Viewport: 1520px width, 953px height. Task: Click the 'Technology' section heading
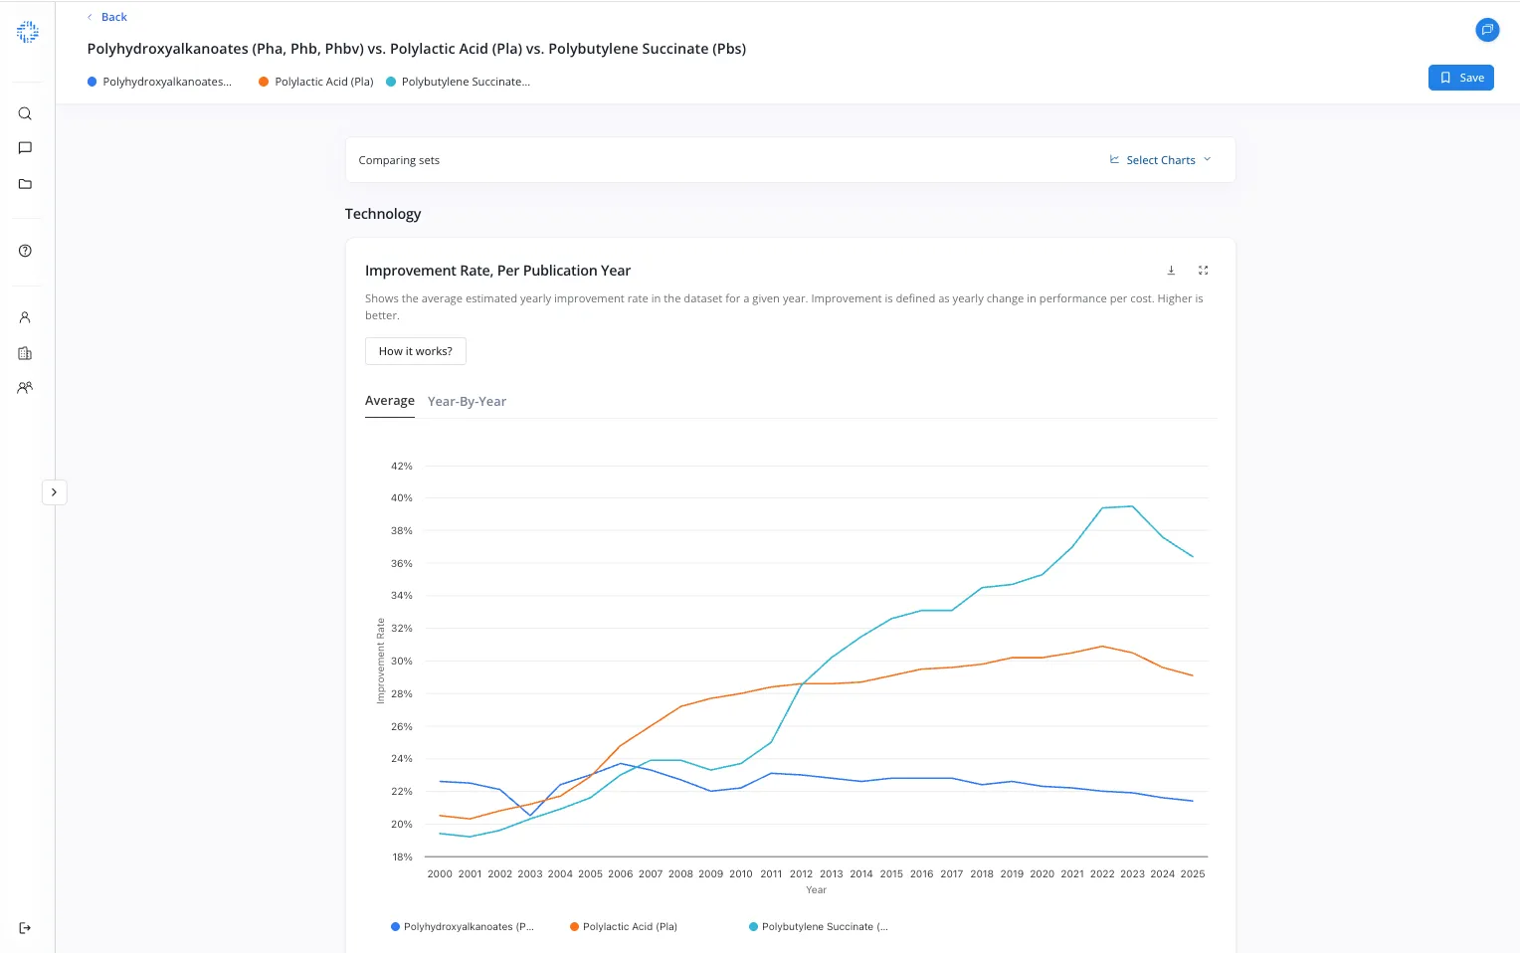coord(383,214)
